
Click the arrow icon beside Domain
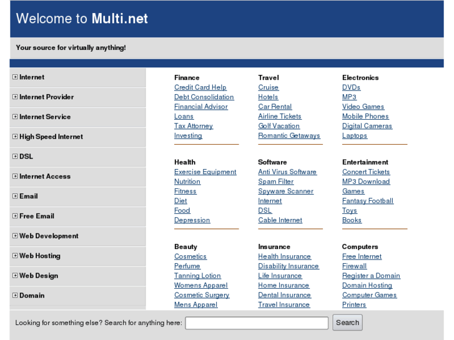tap(15, 296)
